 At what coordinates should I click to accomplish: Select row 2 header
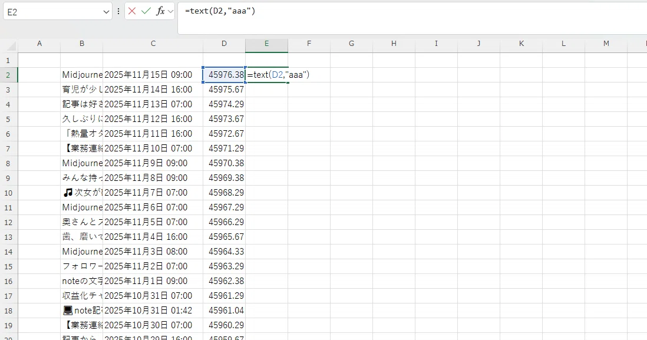click(x=9, y=75)
